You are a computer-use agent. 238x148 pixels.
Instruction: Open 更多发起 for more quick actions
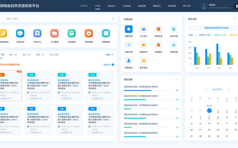pyautogui.click(x=143, y=61)
